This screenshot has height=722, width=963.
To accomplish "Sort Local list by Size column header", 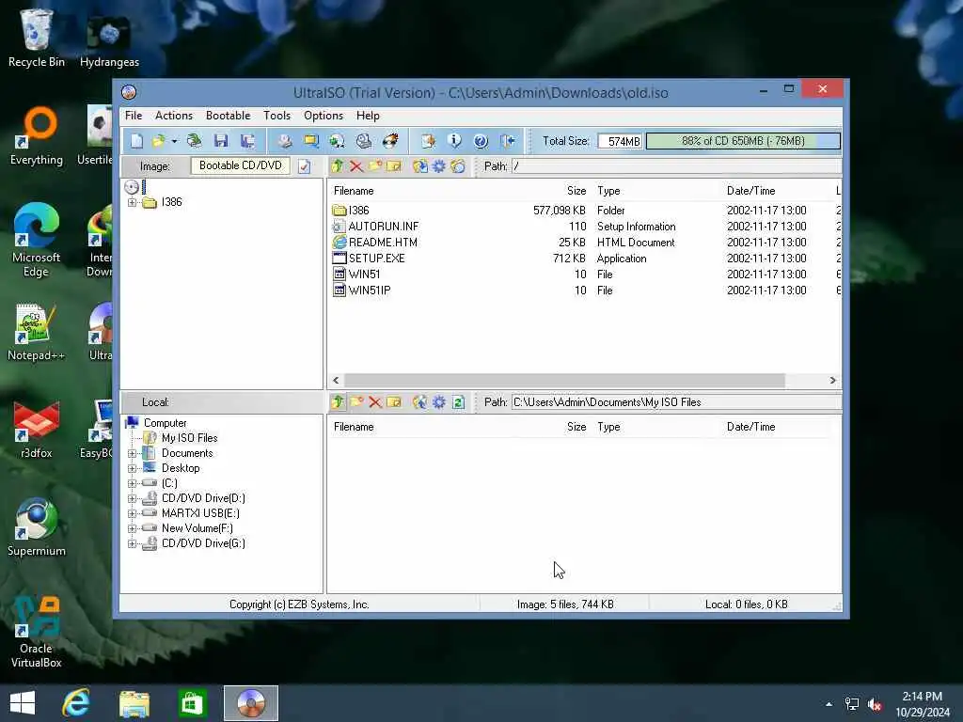I will coord(576,427).
